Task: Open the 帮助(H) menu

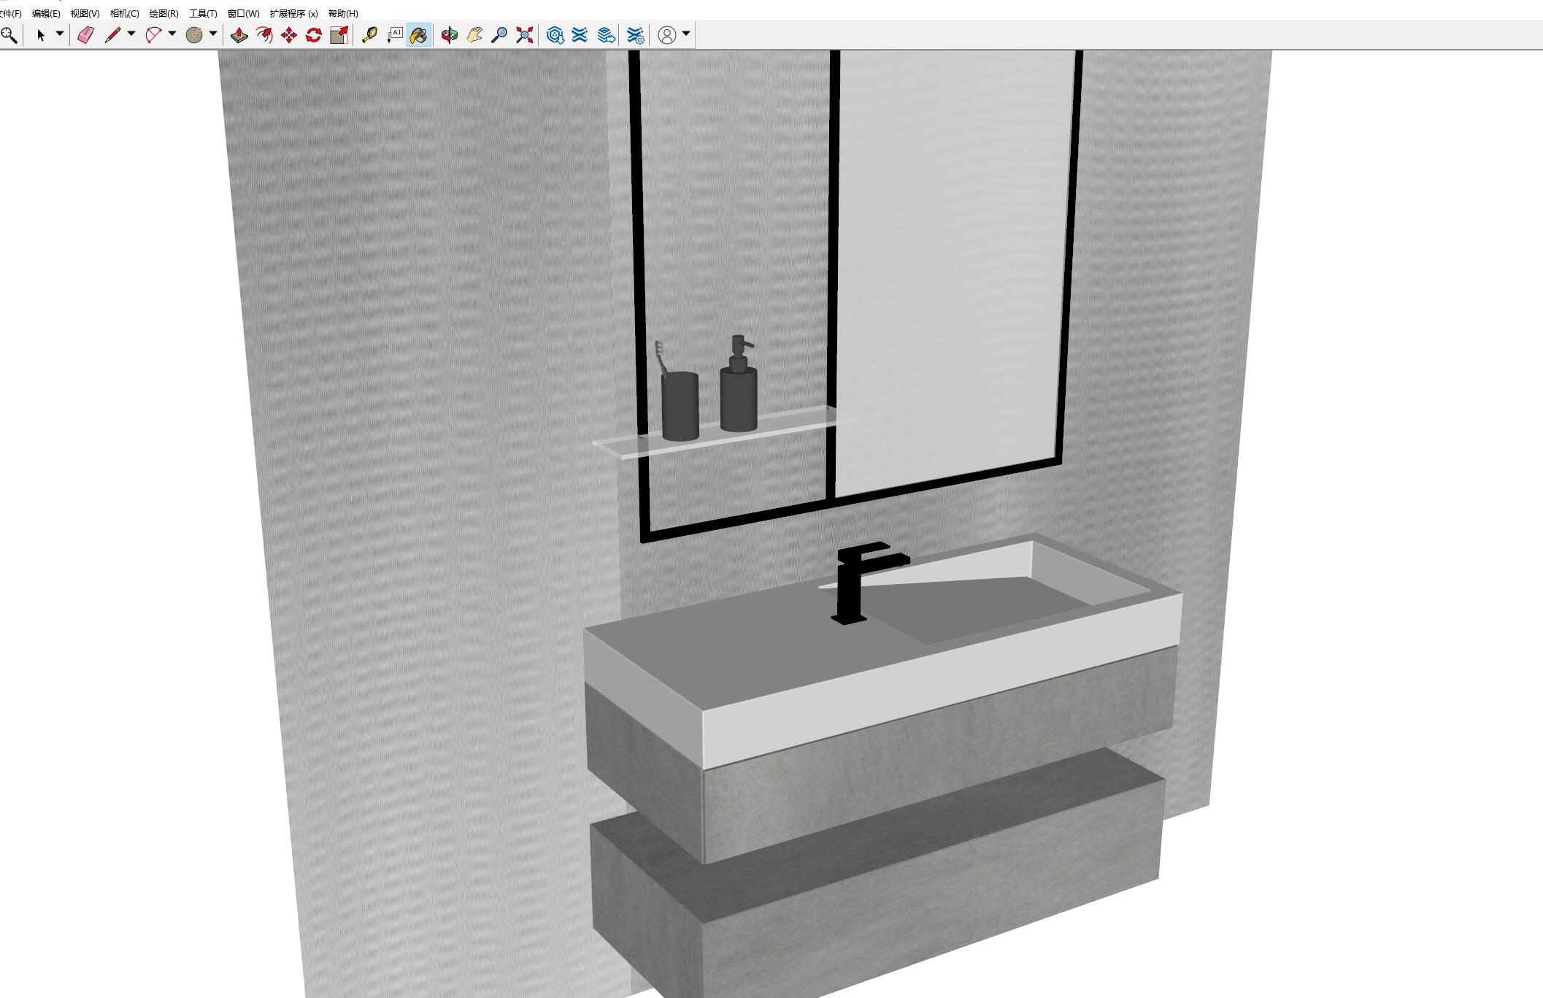Action: (343, 13)
